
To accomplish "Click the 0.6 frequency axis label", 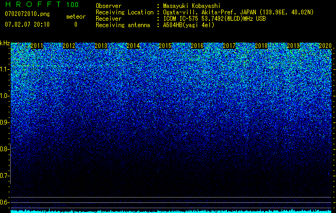I will point(4,202).
